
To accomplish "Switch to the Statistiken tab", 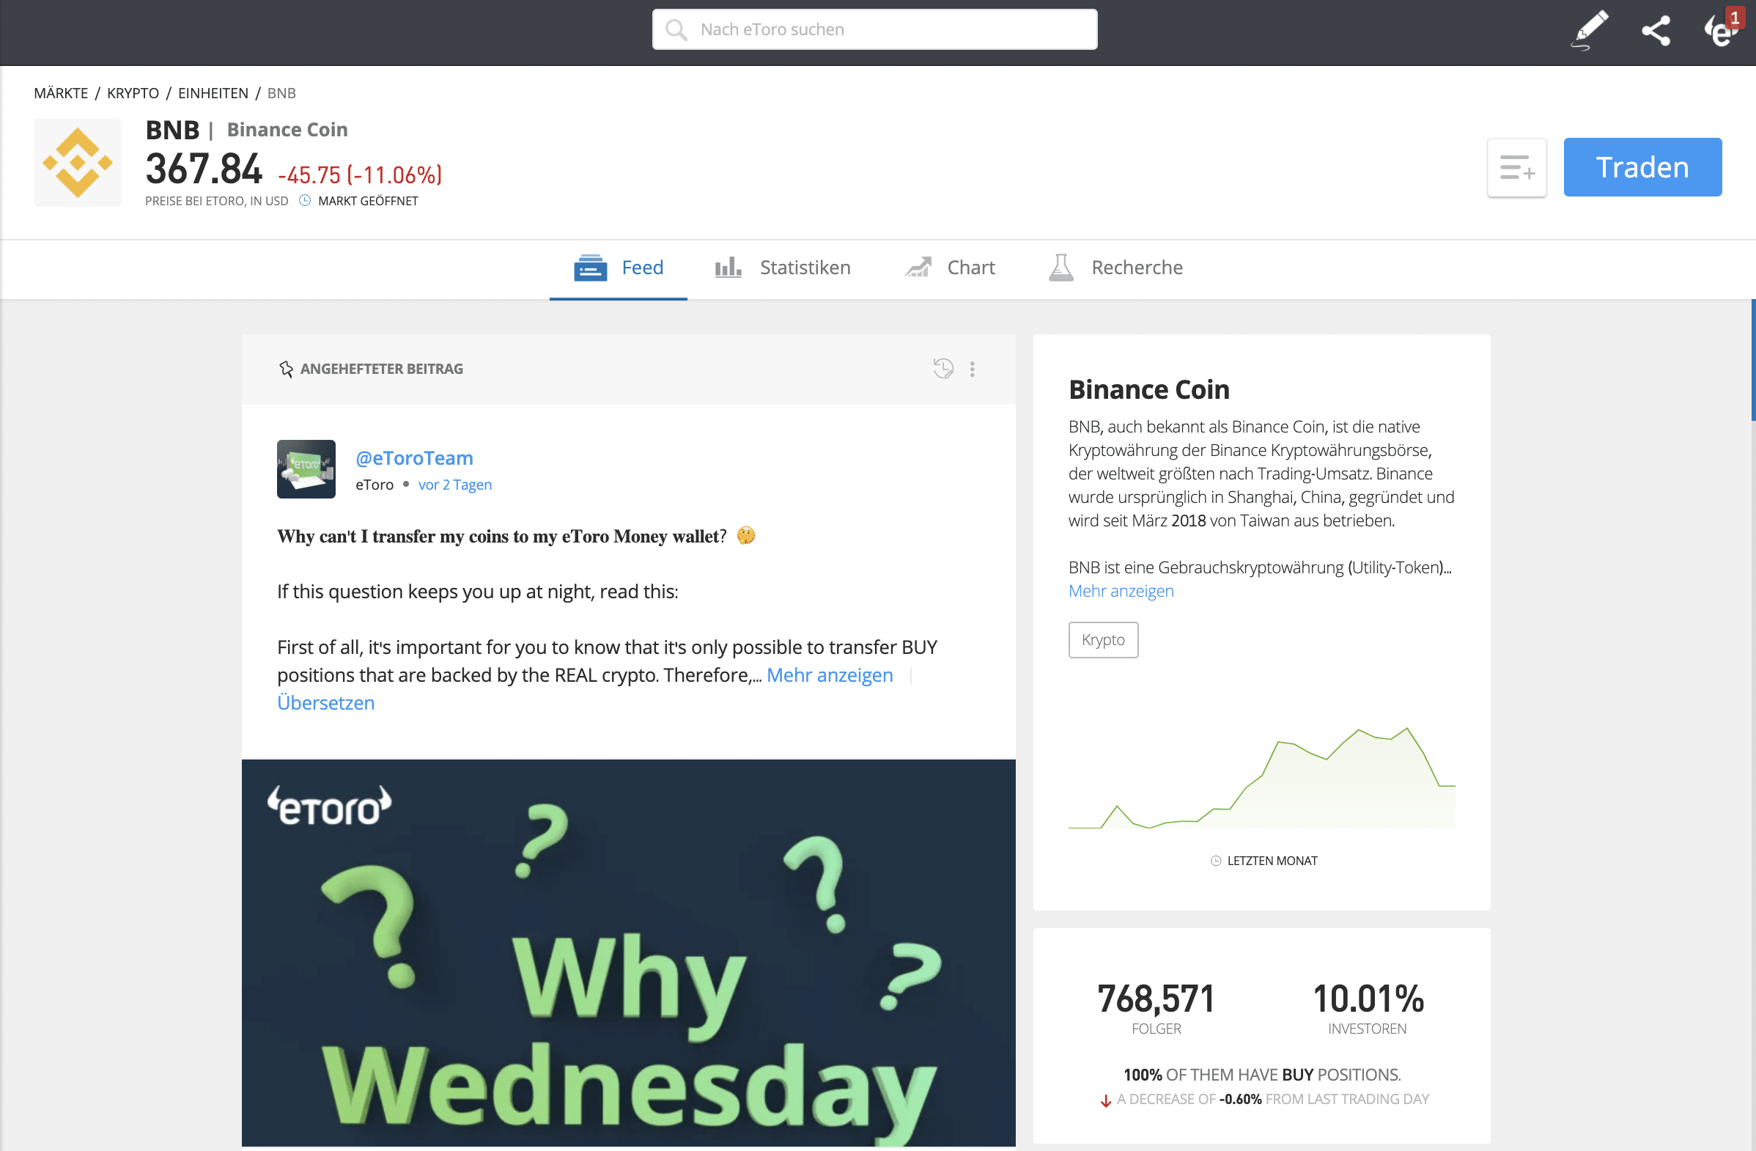I will 783,267.
